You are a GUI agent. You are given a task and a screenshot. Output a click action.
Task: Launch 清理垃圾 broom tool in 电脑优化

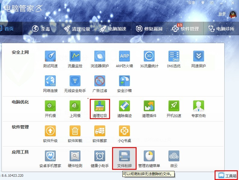100,109
